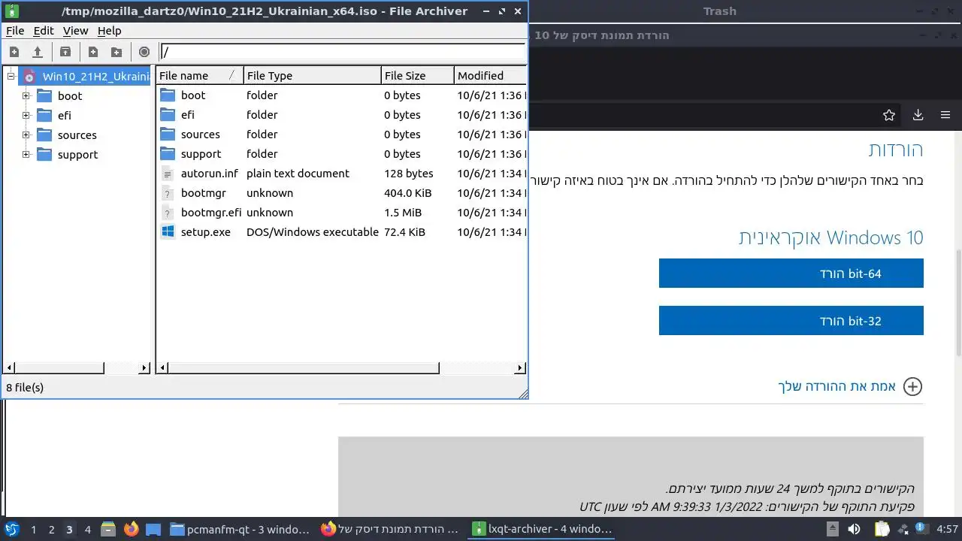Expand the sources tree node
This screenshot has width=962, height=541.
click(x=26, y=135)
